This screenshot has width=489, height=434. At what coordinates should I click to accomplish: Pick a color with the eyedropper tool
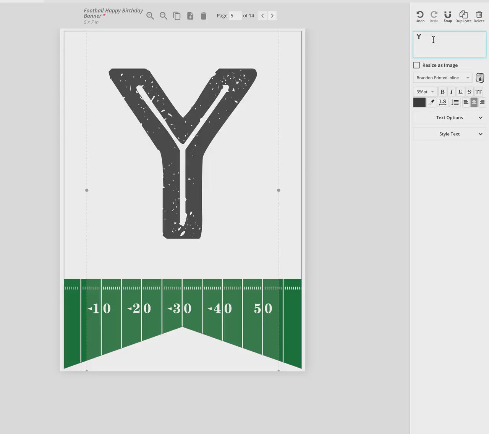tap(431, 102)
